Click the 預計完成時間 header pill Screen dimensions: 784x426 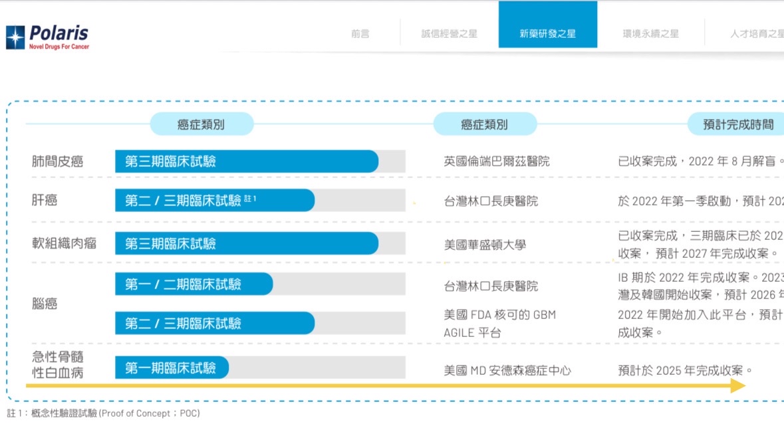point(736,124)
